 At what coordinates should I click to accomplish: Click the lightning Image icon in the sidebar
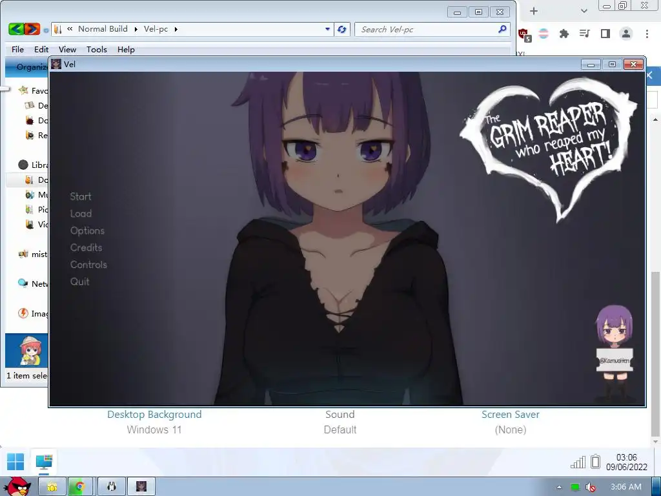[x=23, y=313]
